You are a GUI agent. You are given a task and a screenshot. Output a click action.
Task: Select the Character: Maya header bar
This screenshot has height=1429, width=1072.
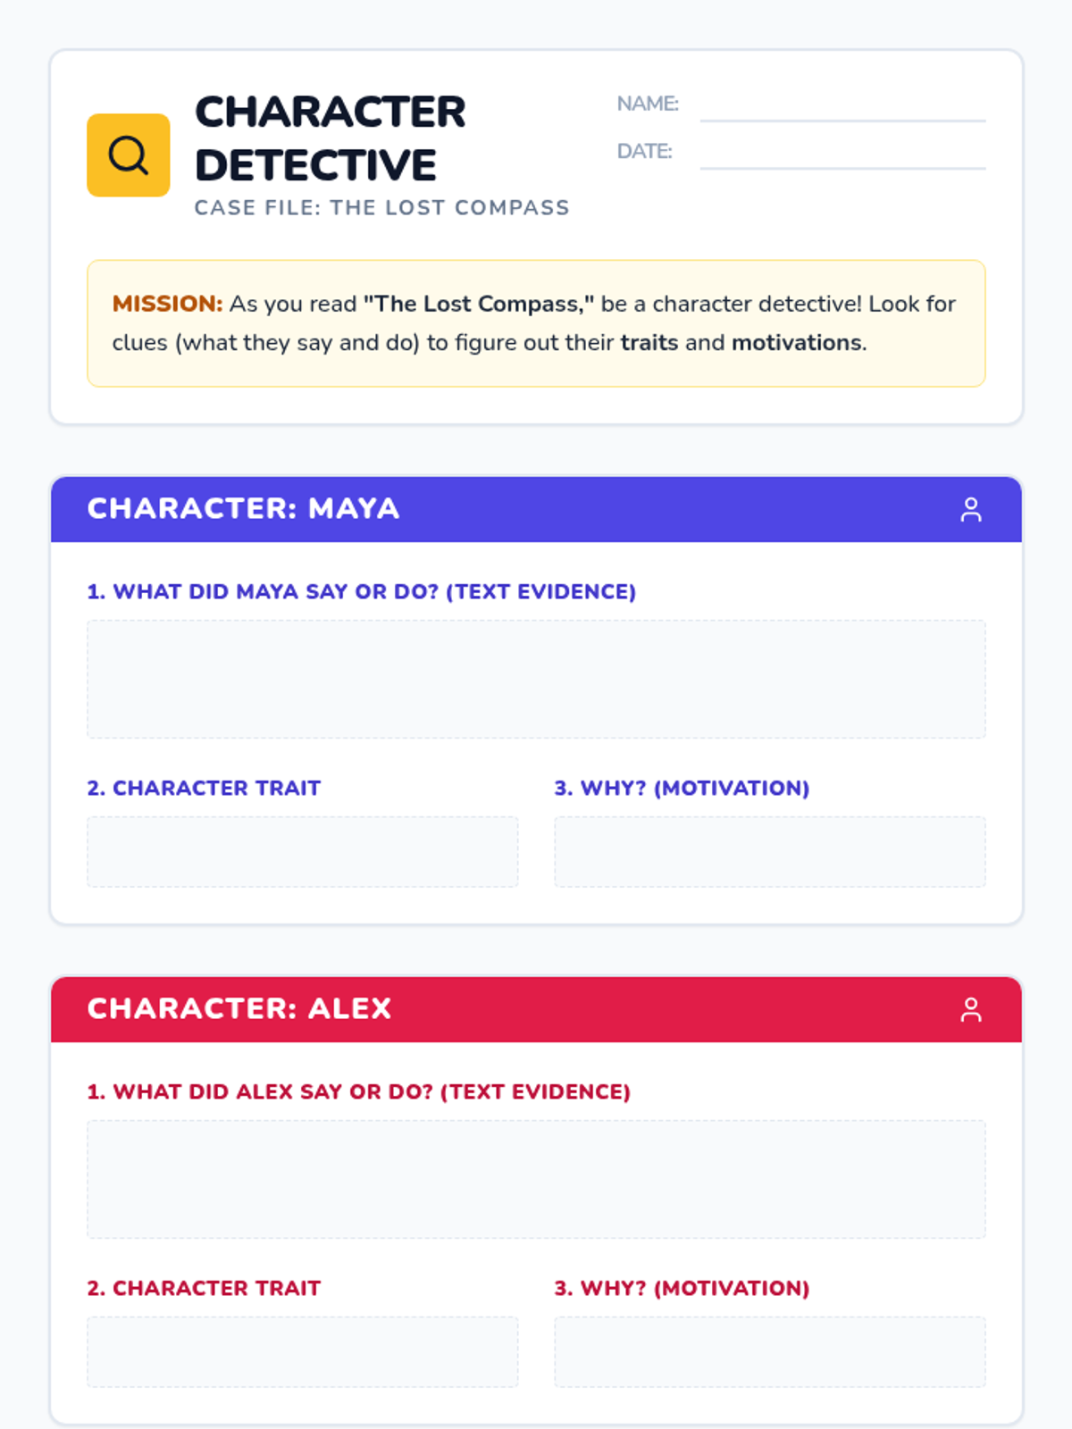coord(536,509)
